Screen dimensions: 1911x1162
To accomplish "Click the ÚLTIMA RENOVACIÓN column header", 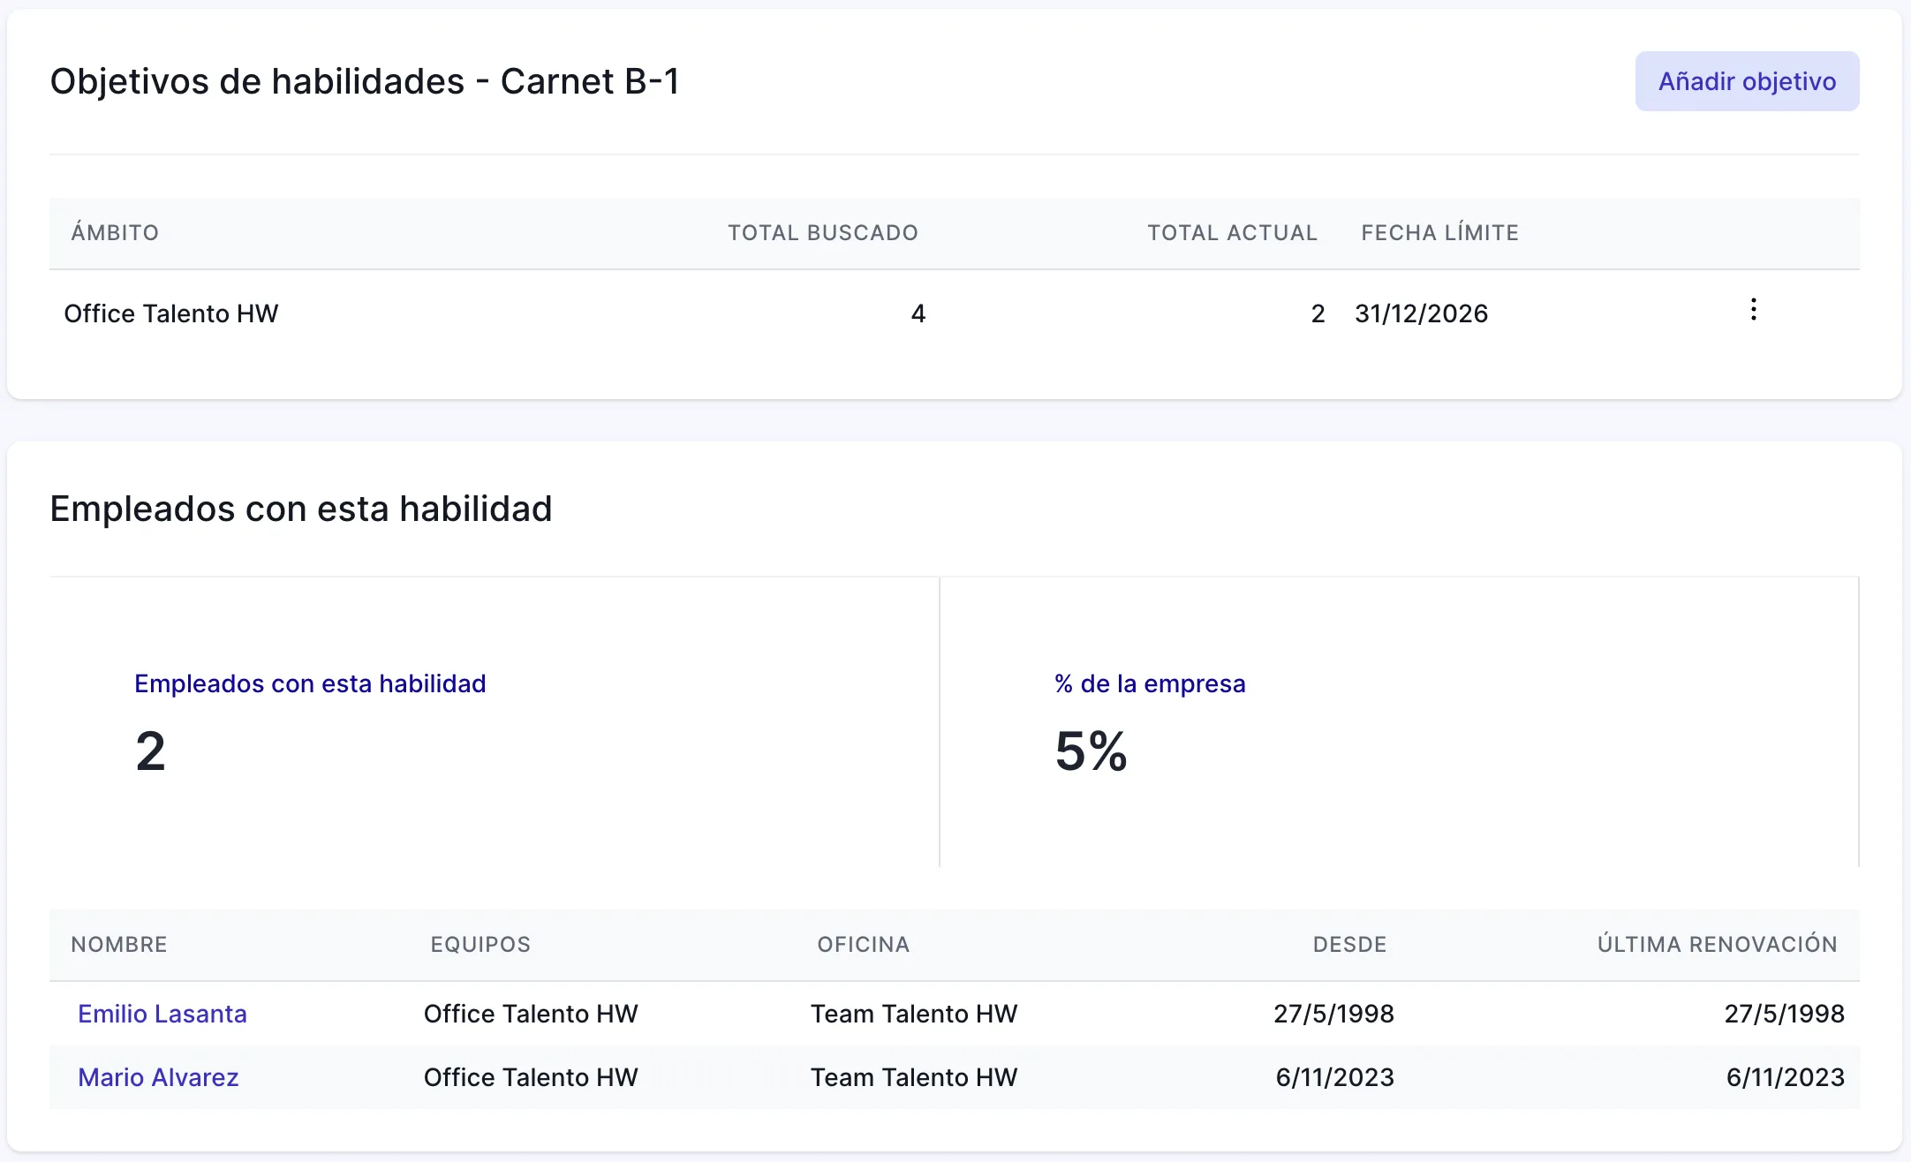I will point(1717,945).
